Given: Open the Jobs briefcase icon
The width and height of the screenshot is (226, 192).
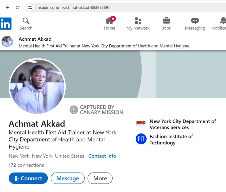Looking at the screenshot, I should coord(166,21).
